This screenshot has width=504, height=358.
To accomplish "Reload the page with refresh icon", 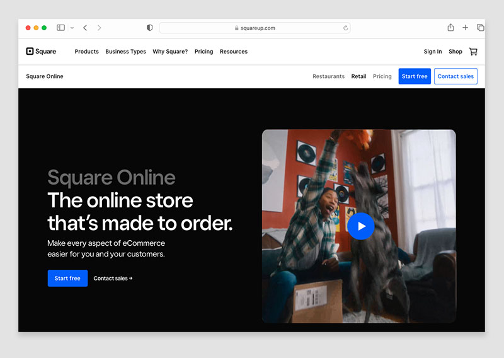I will click(345, 28).
